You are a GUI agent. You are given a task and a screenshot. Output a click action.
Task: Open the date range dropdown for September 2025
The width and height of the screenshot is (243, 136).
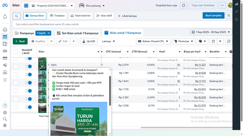click(x=211, y=32)
